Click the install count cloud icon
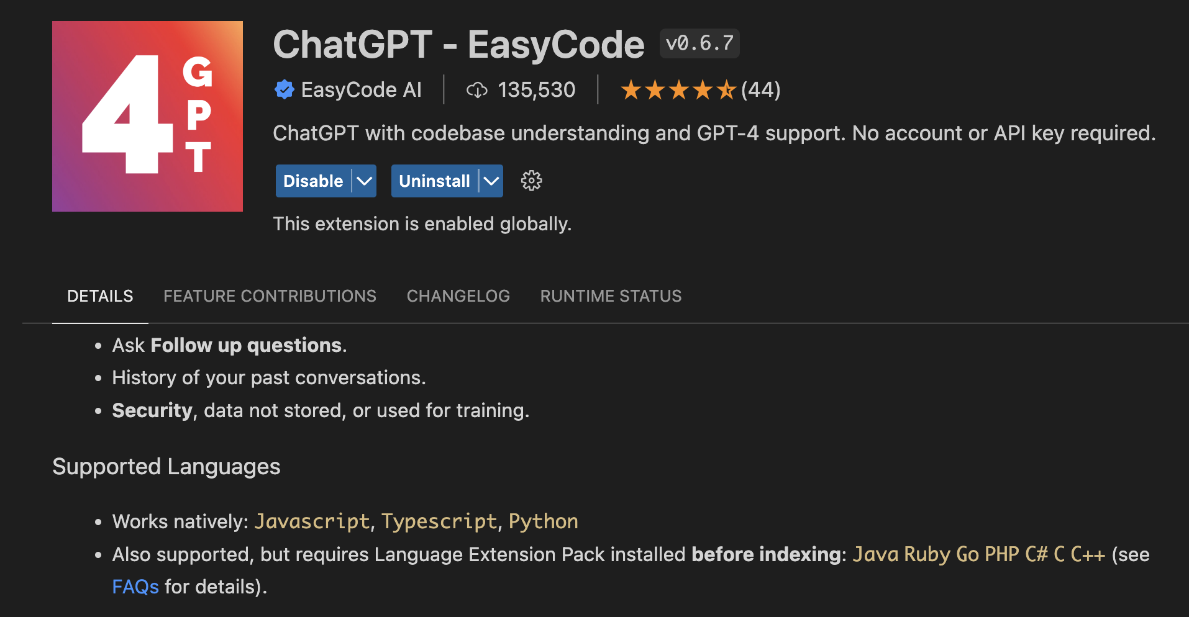Image resolution: width=1189 pixels, height=617 pixels. pyautogui.click(x=477, y=90)
